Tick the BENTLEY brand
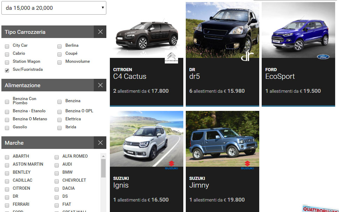339x212 pixels. click(x=7, y=173)
